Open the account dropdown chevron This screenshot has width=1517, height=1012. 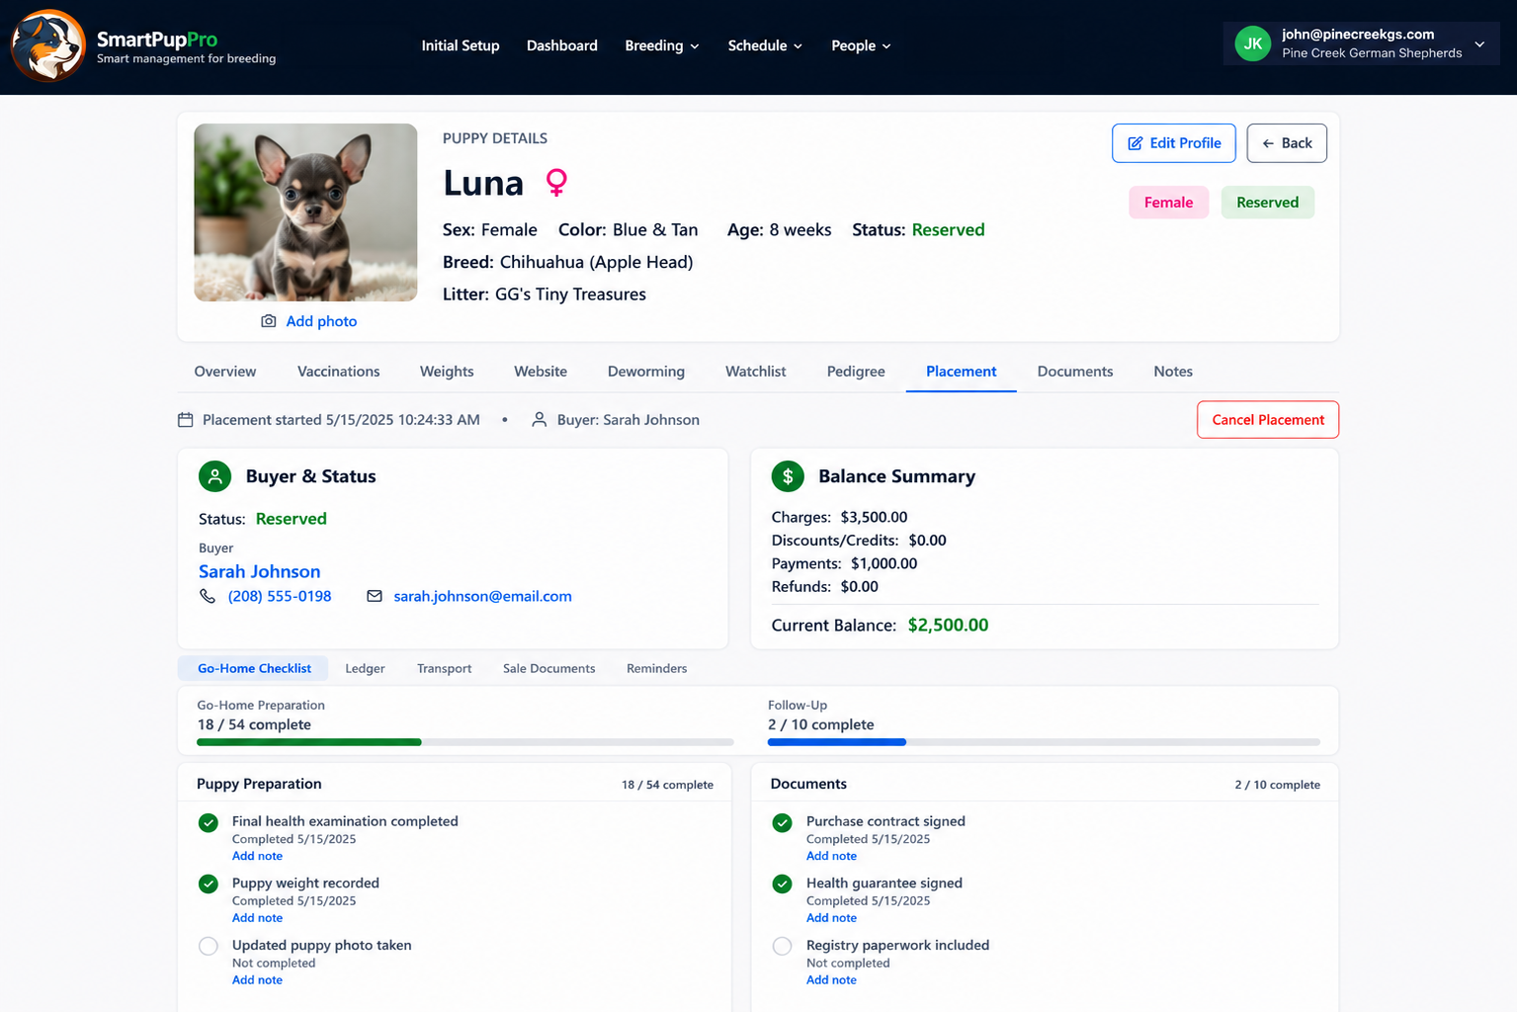[1479, 44]
